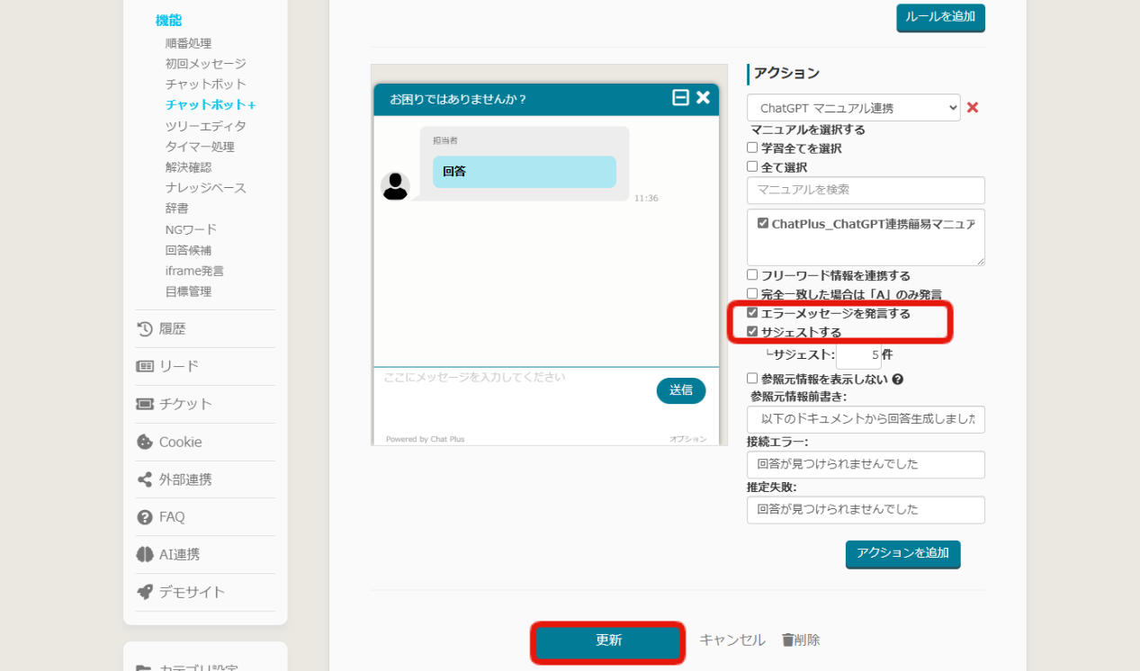Viewport: 1140px width, 671px height.
Task: Click the rocket icon beside デモサイト
Action: (x=145, y=592)
